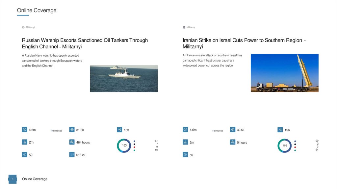The width and height of the screenshot is (337, 189).
Task: Click the Iranian missile attack article summary text
Action: [212, 60]
